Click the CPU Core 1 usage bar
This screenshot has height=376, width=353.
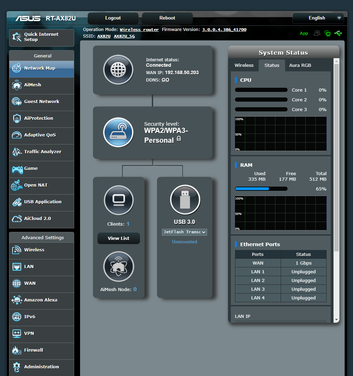[x=261, y=90]
